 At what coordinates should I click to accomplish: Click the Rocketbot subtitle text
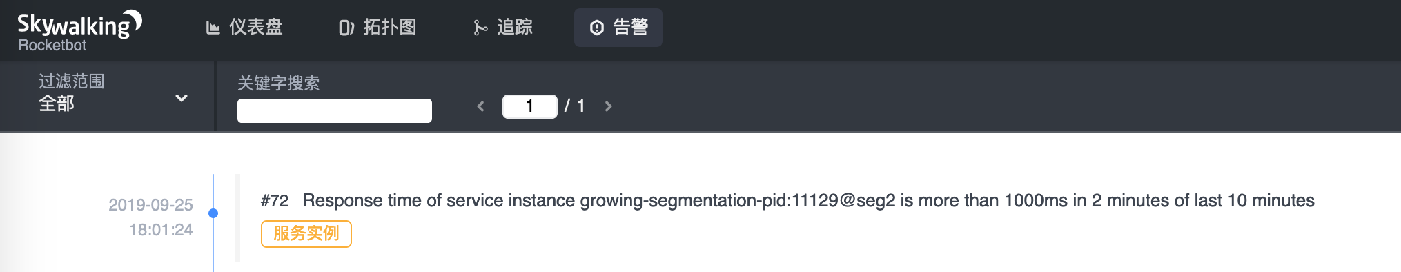point(52,46)
